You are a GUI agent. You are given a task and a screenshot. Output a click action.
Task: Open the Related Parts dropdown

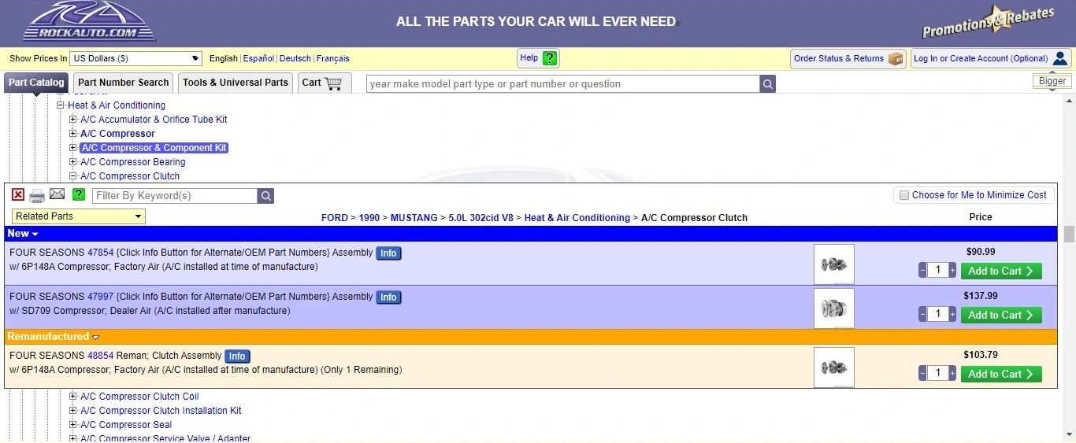[x=79, y=216]
